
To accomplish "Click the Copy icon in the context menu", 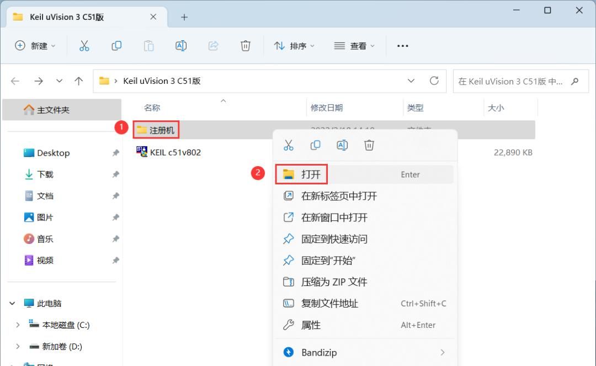I will [315, 145].
